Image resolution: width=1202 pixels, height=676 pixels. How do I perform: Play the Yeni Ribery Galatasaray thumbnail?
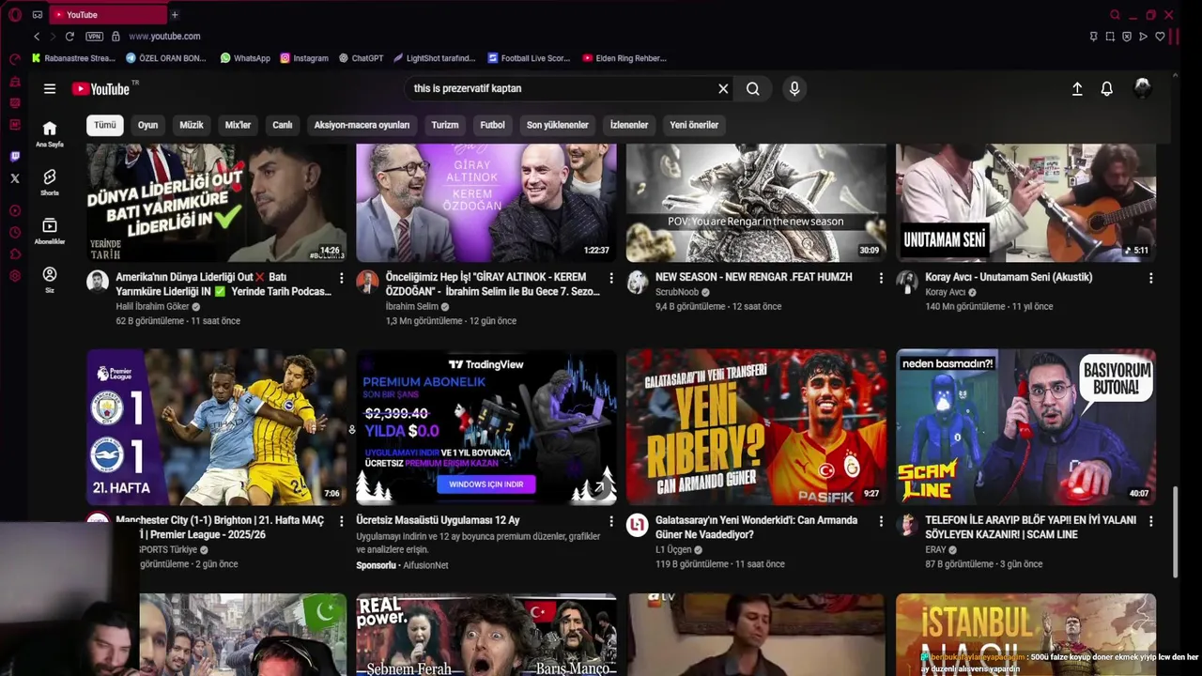(756, 427)
